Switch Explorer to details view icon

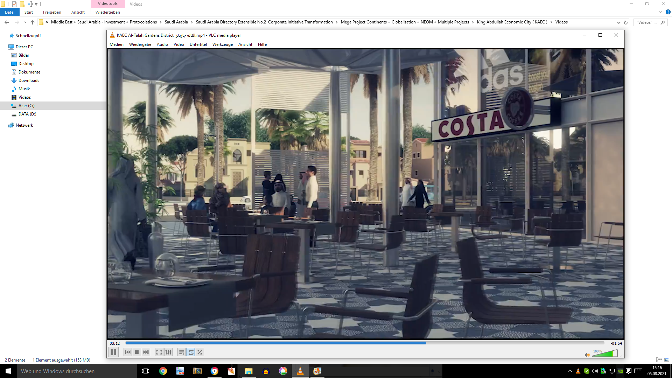pyautogui.click(x=659, y=360)
